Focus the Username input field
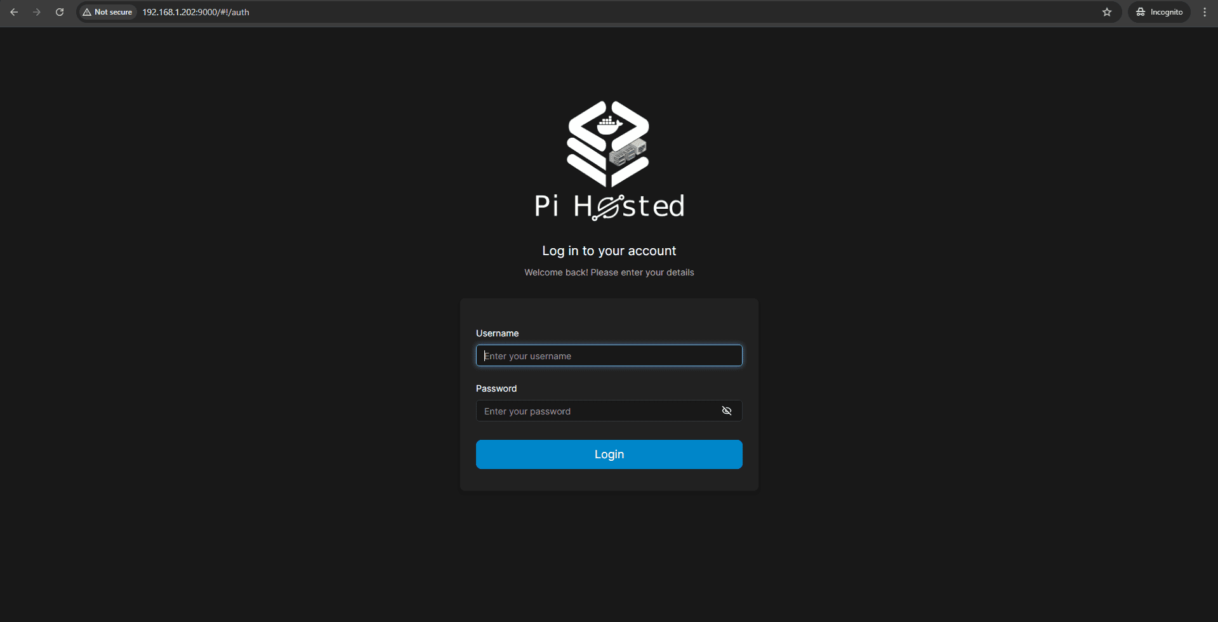 pos(609,355)
